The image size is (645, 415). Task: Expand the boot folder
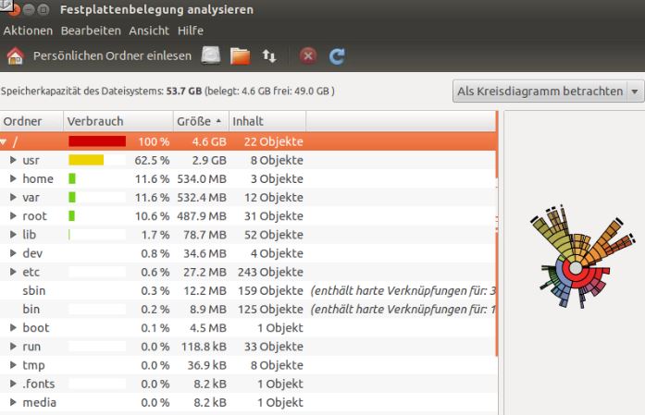pyautogui.click(x=13, y=328)
